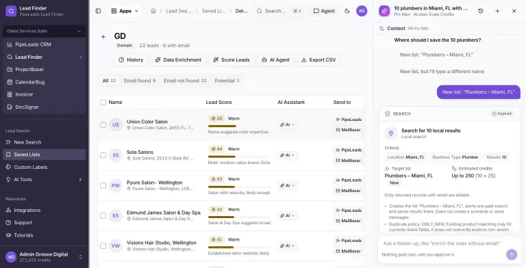Open Invoicer app
This screenshot has height=268, width=526.
tap(44, 94)
